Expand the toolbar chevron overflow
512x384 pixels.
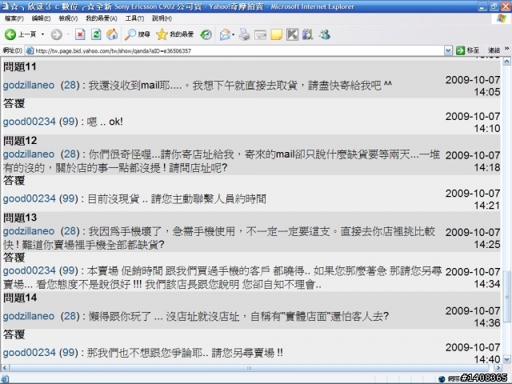[507, 49]
